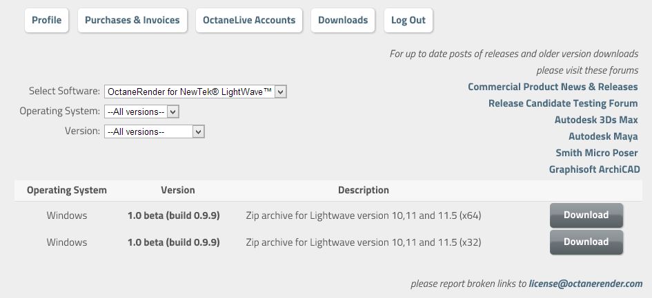Click the Operating System column header
The height and width of the screenshot is (298, 652).
67,190
